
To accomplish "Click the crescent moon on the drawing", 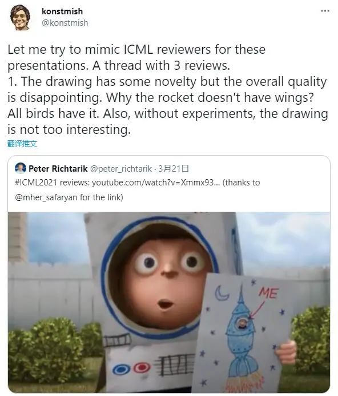I will click(x=222, y=294).
